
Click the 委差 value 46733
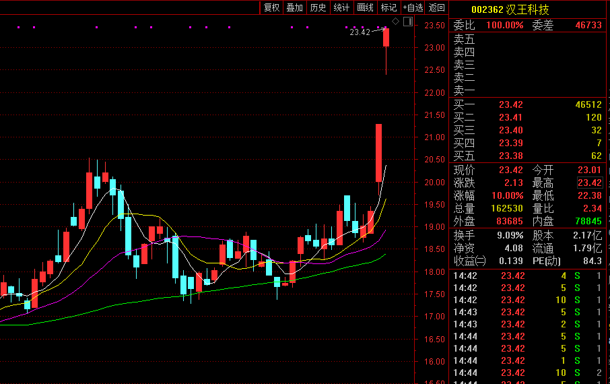click(588, 26)
